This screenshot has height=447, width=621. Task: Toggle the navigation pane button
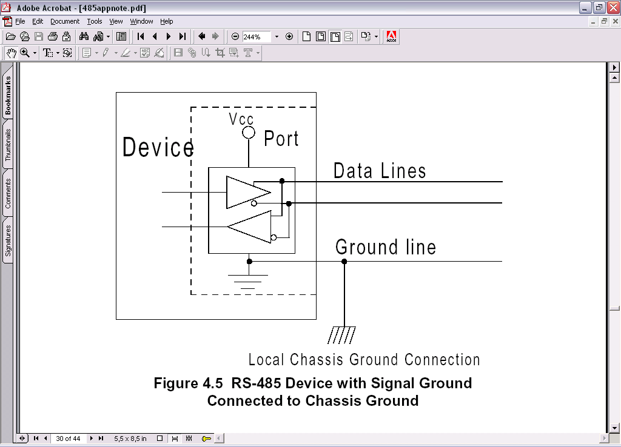point(121,36)
